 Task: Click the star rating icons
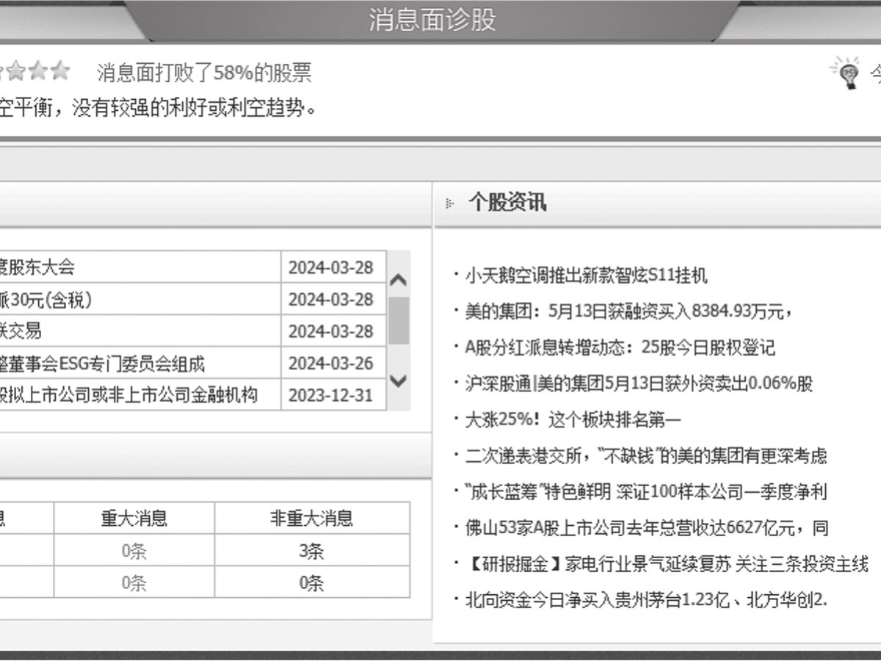point(35,72)
